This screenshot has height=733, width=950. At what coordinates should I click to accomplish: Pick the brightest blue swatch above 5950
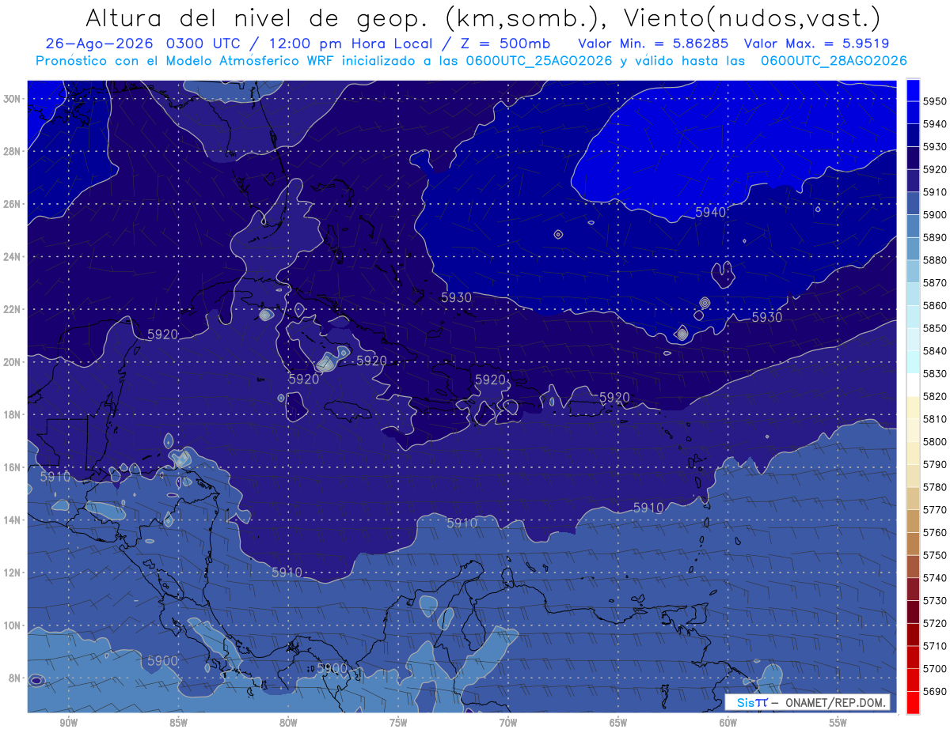point(913,90)
